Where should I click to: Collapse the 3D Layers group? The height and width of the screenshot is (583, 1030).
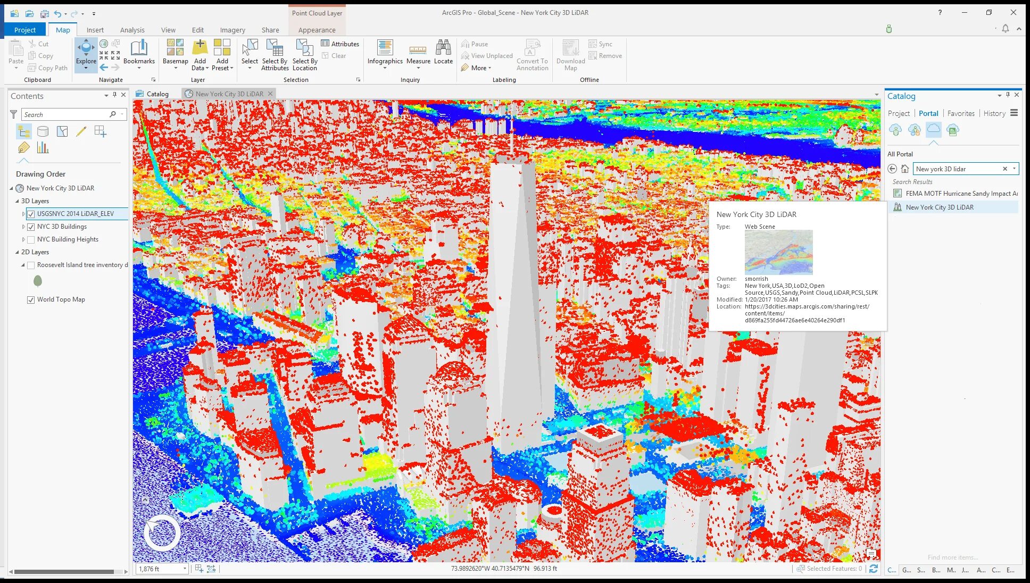(x=17, y=201)
